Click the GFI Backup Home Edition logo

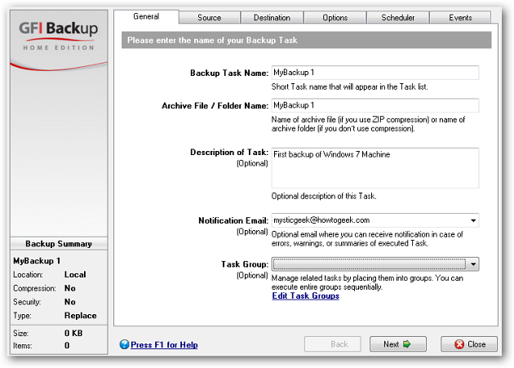pos(59,35)
